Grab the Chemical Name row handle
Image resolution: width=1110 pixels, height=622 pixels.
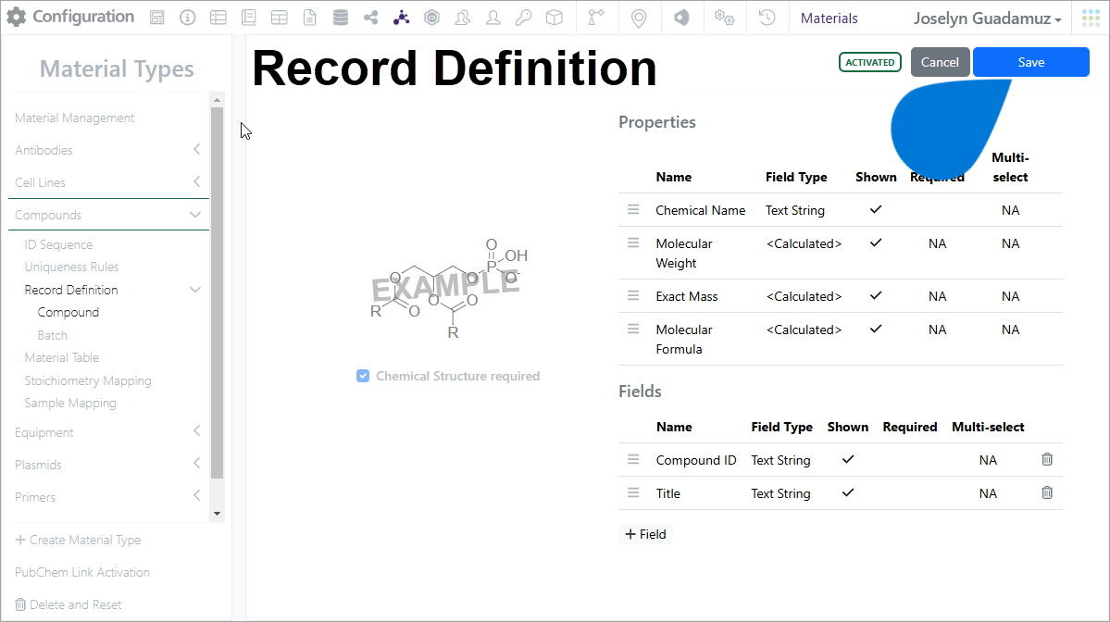[633, 209]
